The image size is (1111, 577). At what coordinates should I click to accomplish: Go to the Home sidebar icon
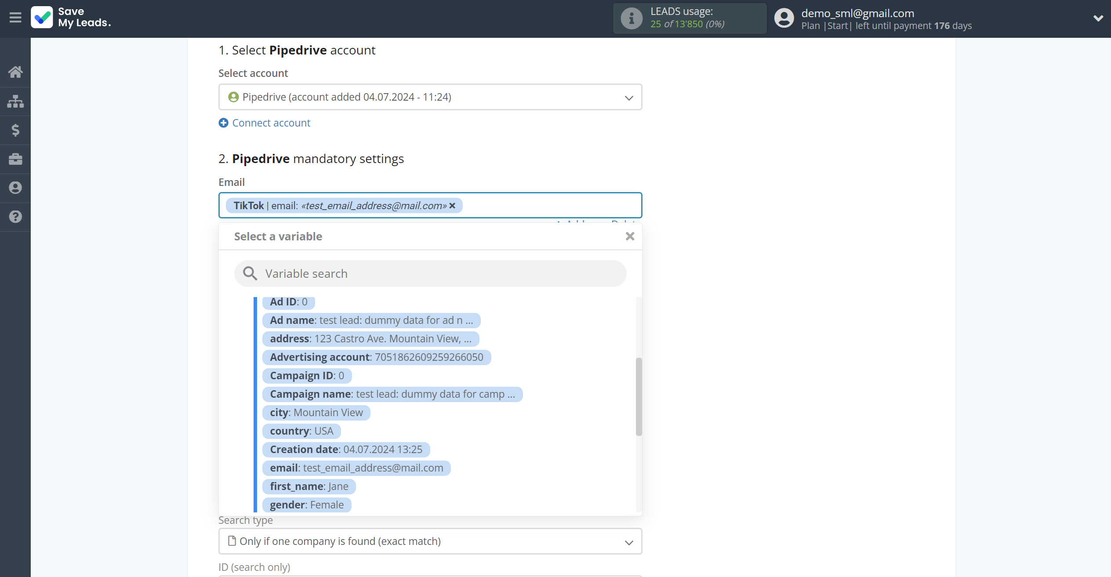15,72
